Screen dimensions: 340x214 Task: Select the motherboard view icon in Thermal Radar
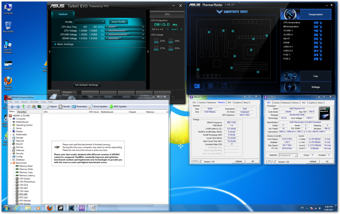197,85
